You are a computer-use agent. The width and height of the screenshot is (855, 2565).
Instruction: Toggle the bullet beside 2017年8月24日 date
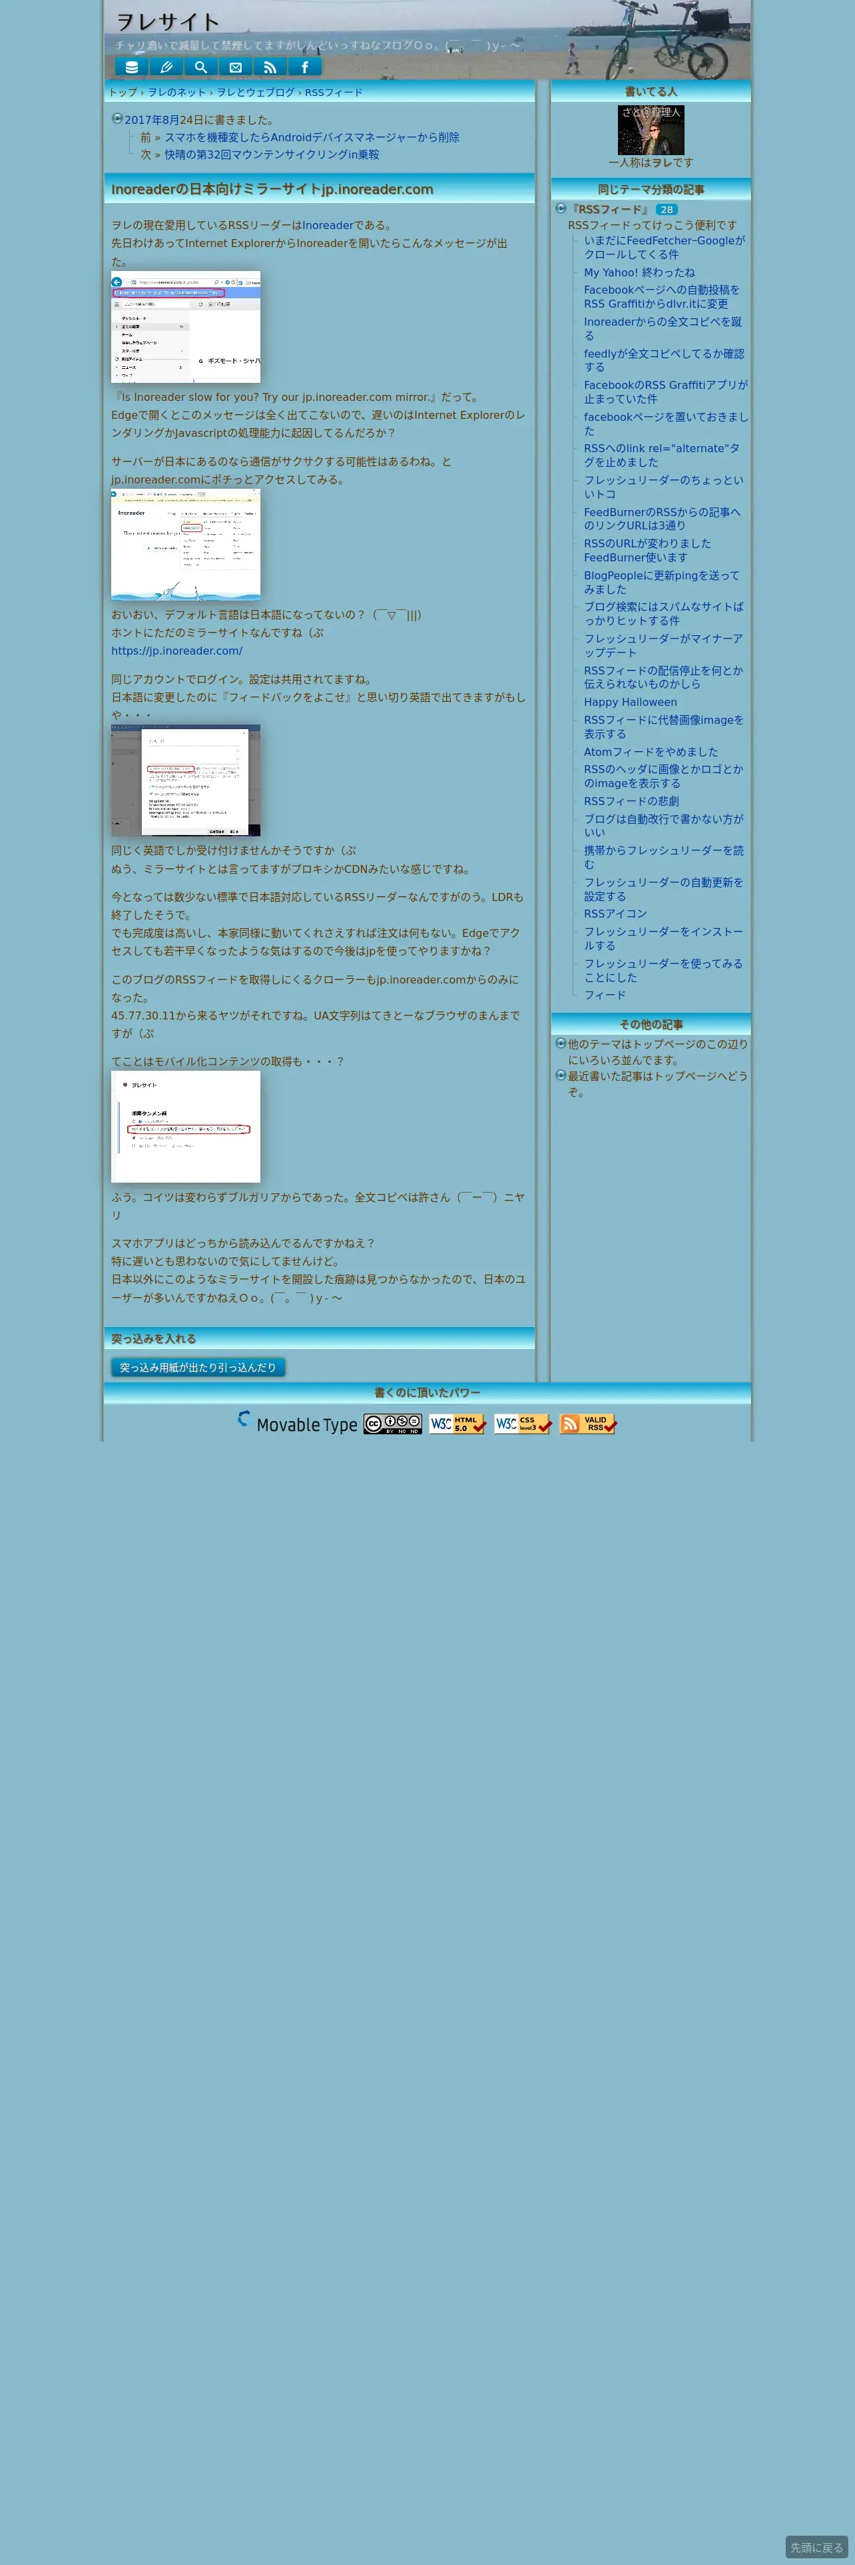[x=117, y=119]
